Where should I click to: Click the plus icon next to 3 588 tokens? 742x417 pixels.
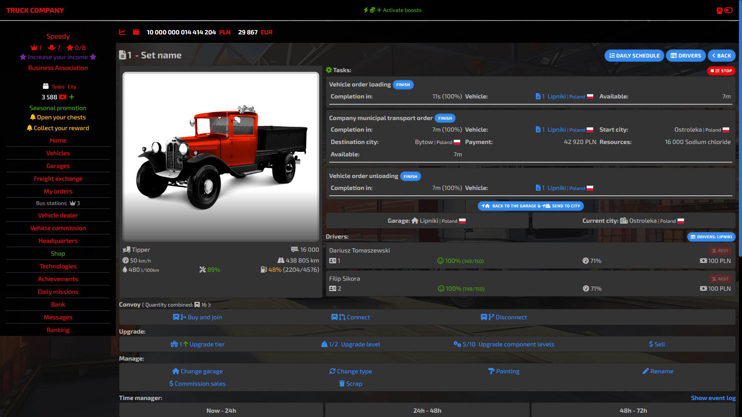(x=71, y=97)
